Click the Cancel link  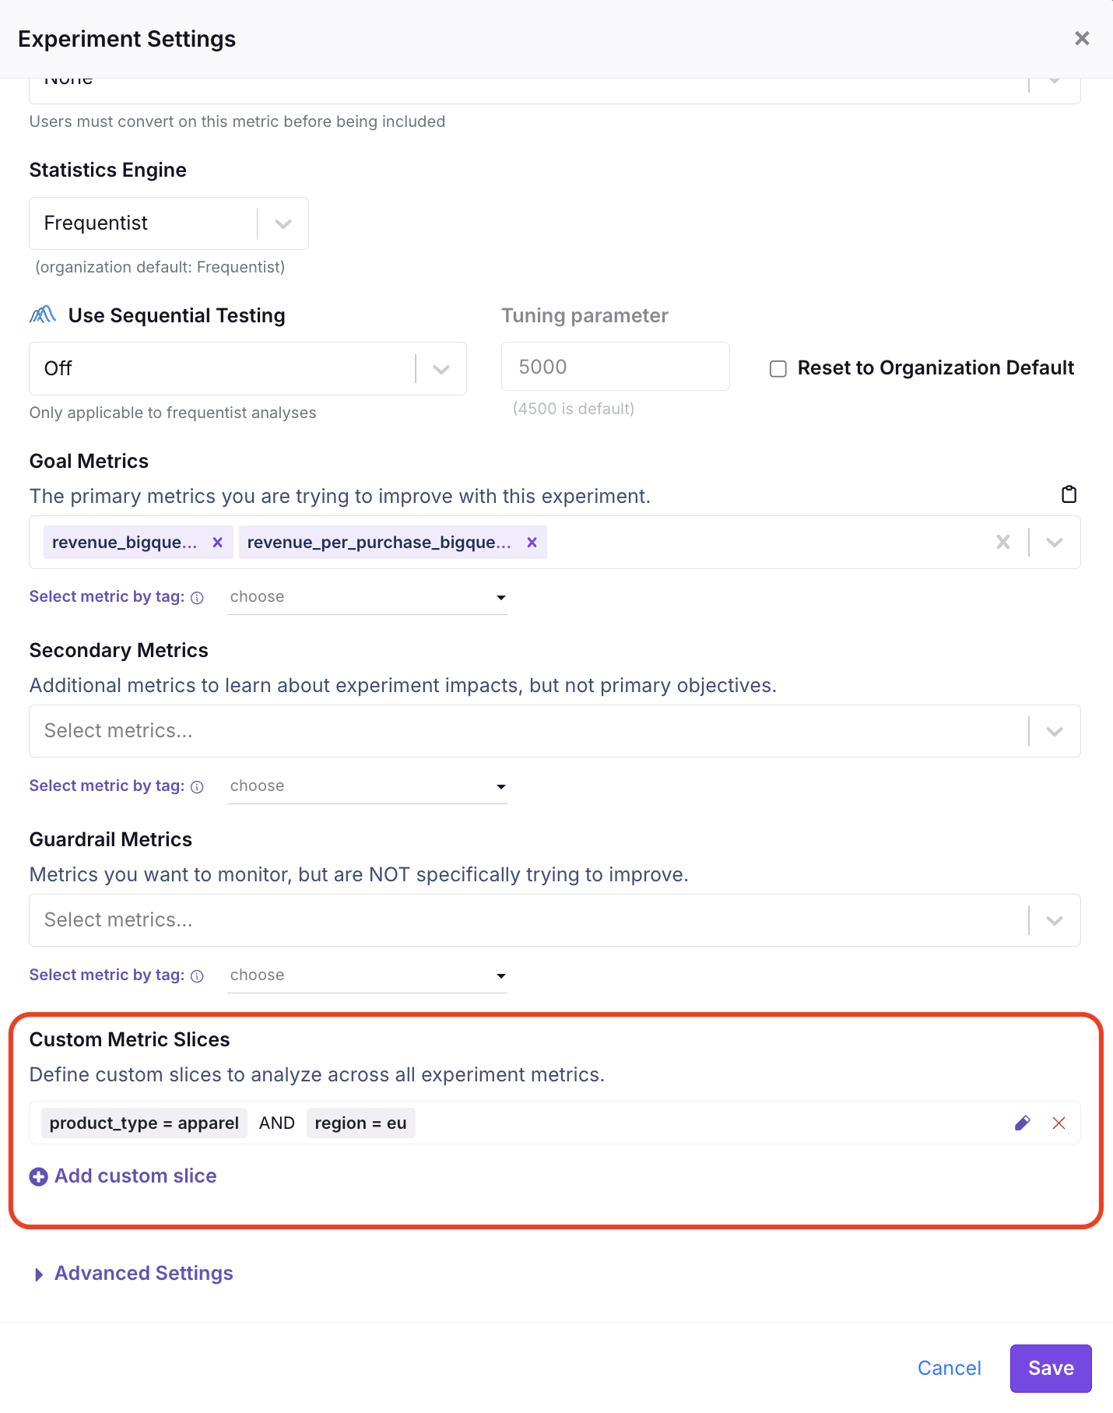(949, 1368)
